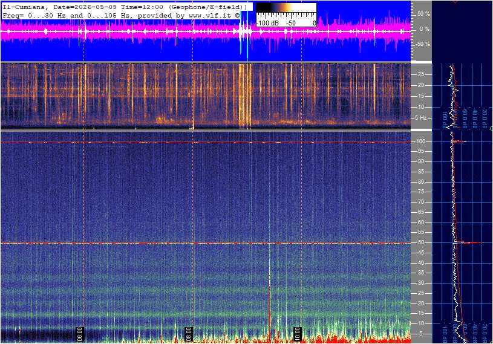Select the 08:00 time marker
This screenshot has height=344, width=493.
click(x=188, y=334)
